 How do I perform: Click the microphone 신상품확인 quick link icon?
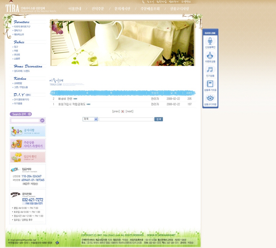pos(210,41)
